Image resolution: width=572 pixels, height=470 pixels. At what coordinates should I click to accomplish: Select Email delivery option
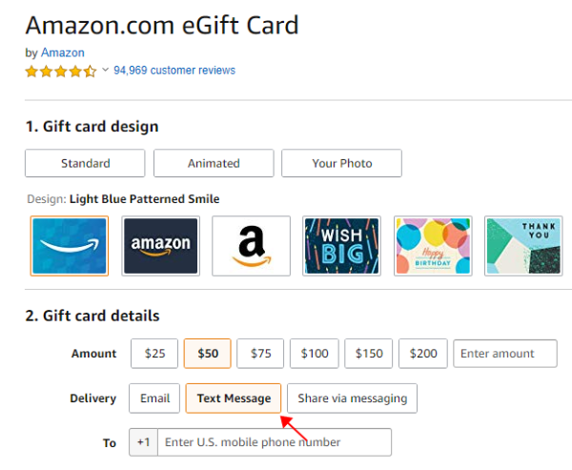[x=154, y=398]
